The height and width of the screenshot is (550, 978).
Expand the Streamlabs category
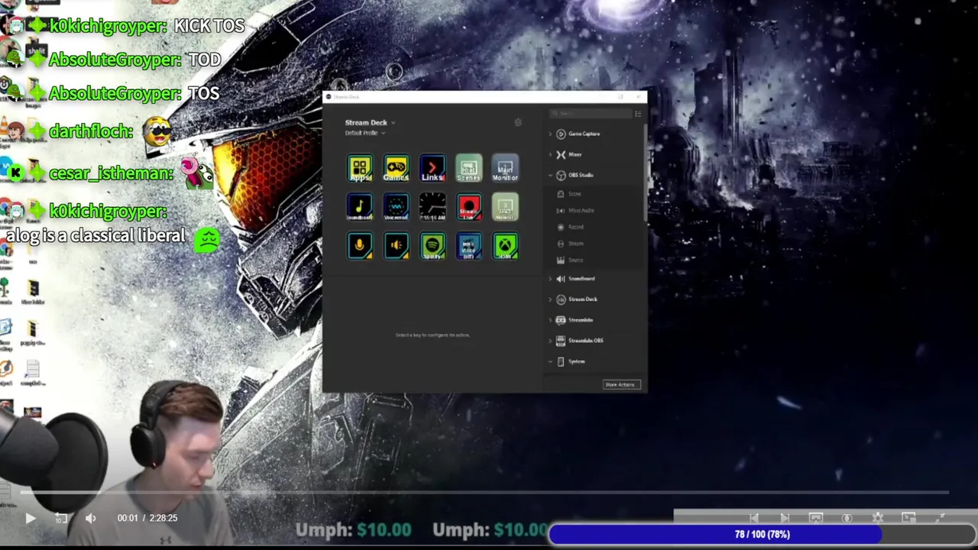click(550, 320)
